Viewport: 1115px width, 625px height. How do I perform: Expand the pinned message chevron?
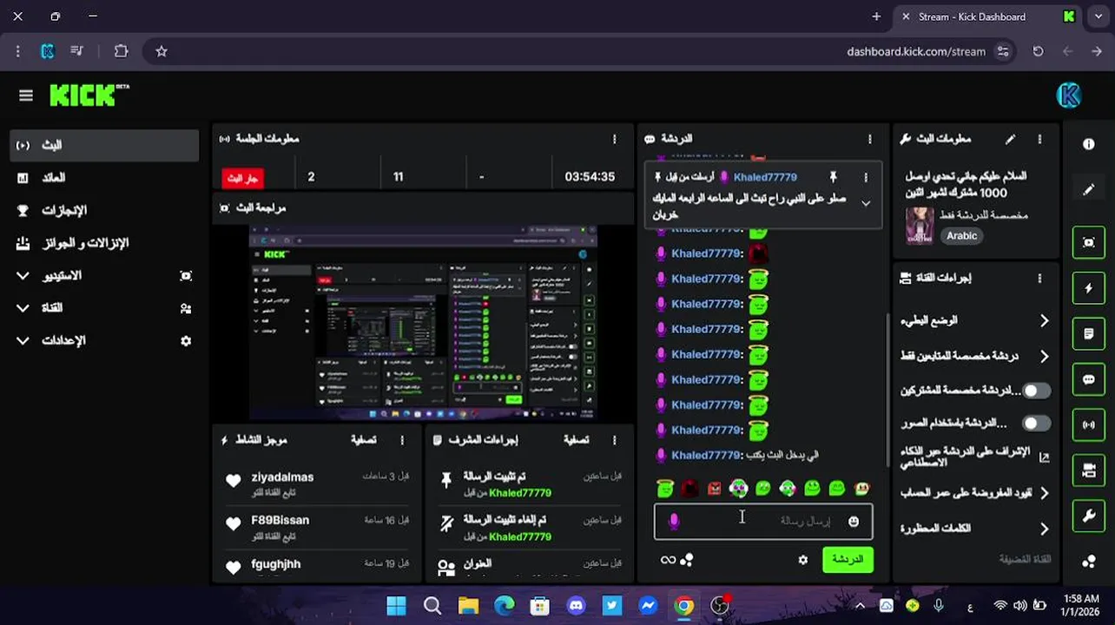(865, 203)
